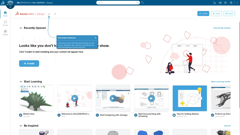Screen dimensions: 240x135
Task: Open the help question mark icon
Action: tap(231, 2)
